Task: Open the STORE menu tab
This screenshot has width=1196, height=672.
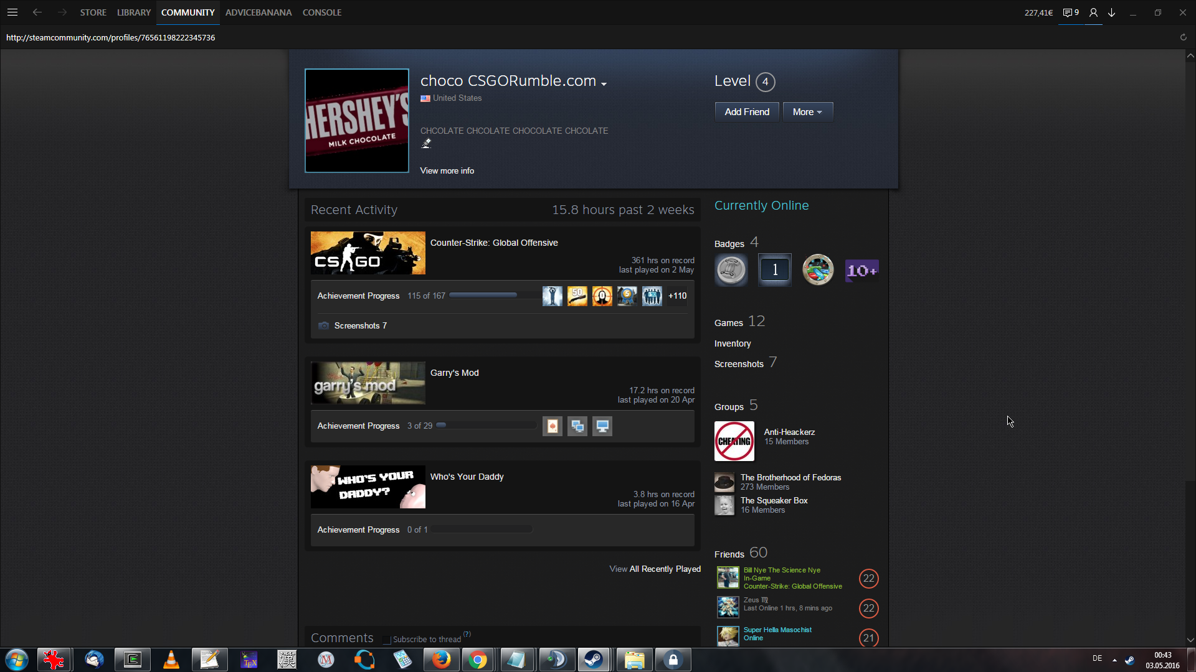Action: coord(93,12)
